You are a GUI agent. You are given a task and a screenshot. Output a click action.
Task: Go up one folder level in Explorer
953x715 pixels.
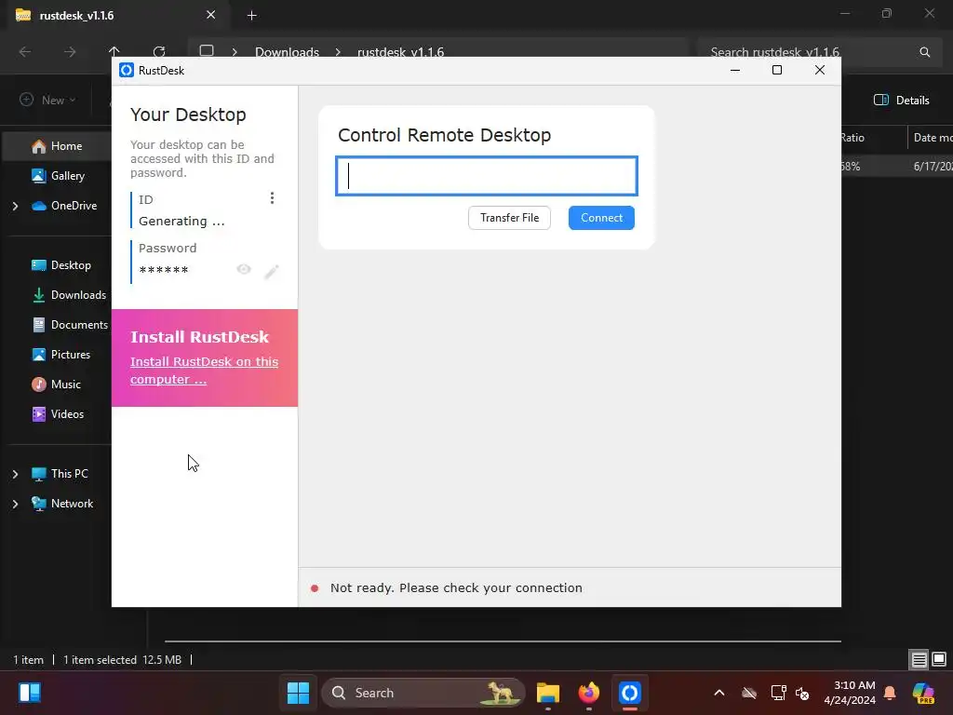[x=114, y=51]
